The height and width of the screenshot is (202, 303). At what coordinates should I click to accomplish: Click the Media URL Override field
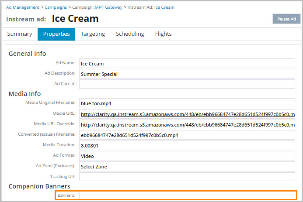(187, 125)
